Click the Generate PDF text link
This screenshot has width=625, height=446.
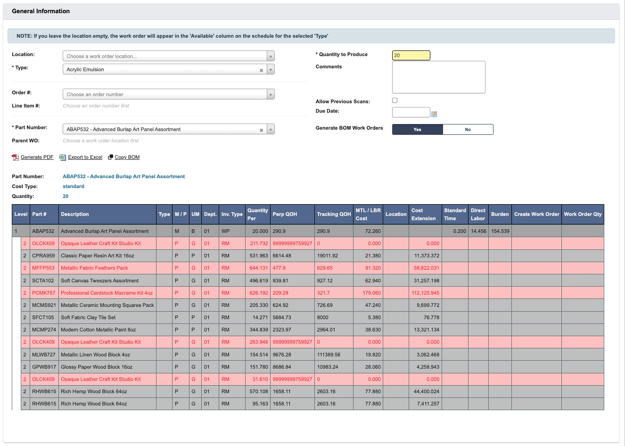pos(36,157)
